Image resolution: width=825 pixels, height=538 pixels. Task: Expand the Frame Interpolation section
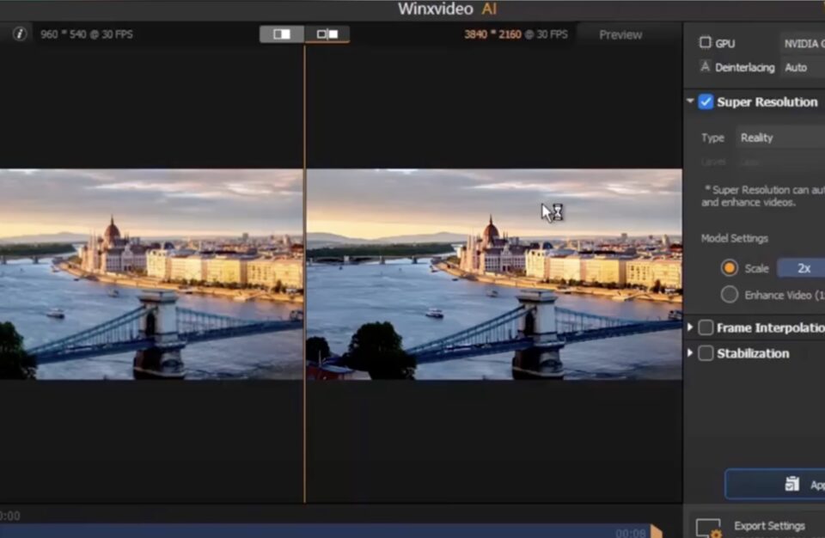[x=690, y=327]
